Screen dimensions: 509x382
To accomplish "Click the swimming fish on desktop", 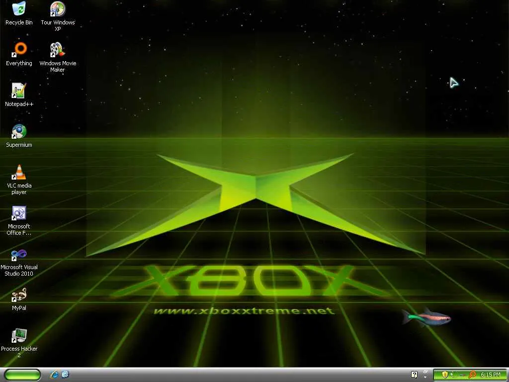I will 426,317.
